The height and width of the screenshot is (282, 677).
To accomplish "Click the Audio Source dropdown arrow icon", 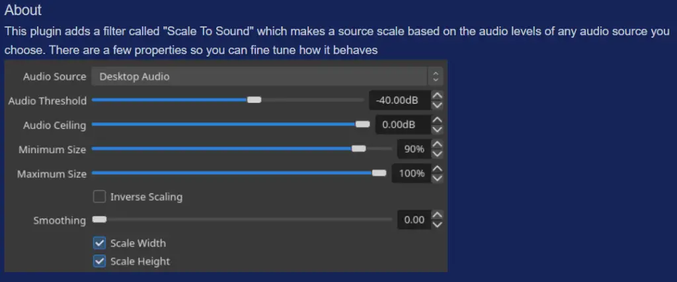I will pyautogui.click(x=435, y=77).
